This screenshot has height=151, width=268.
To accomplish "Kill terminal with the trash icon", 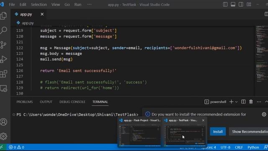I will pos(251,102).
